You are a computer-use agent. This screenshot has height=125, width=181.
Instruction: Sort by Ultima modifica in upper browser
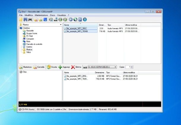coord(132,25)
